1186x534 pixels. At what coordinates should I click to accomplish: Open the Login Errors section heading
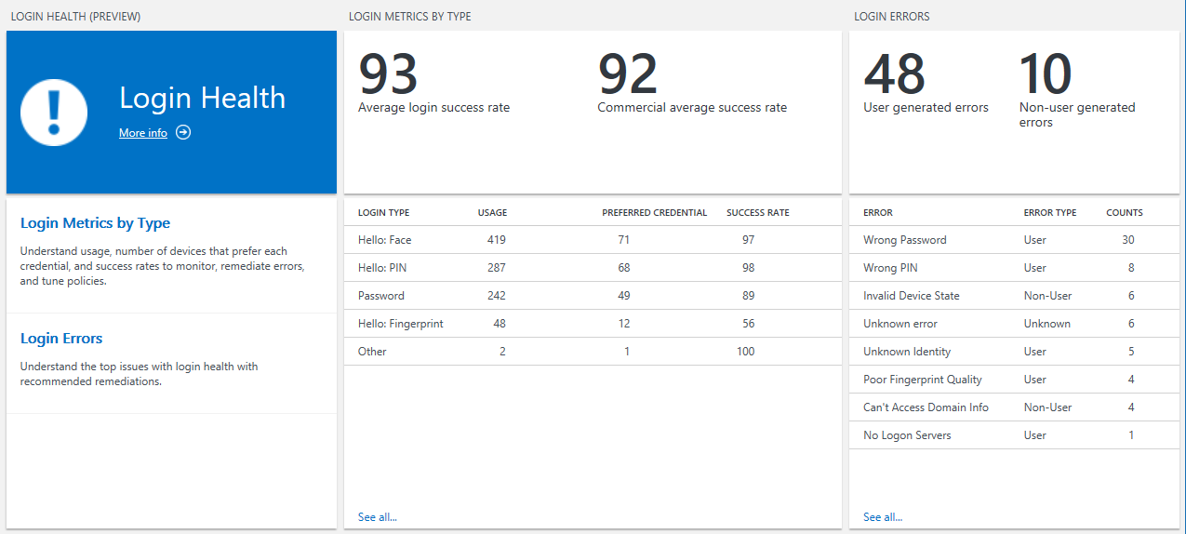[x=61, y=339]
